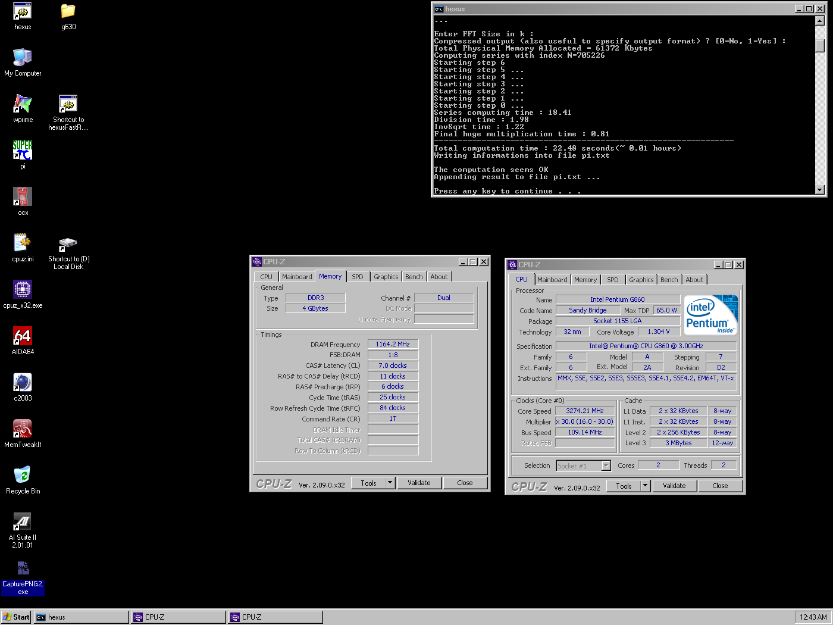Activate the first CPU-Z taskbar button
The image size is (833, 625).
point(178,617)
